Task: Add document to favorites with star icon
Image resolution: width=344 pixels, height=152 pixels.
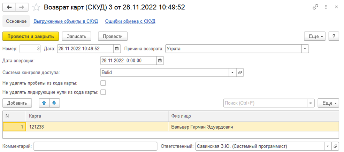Action: (x=36, y=7)
